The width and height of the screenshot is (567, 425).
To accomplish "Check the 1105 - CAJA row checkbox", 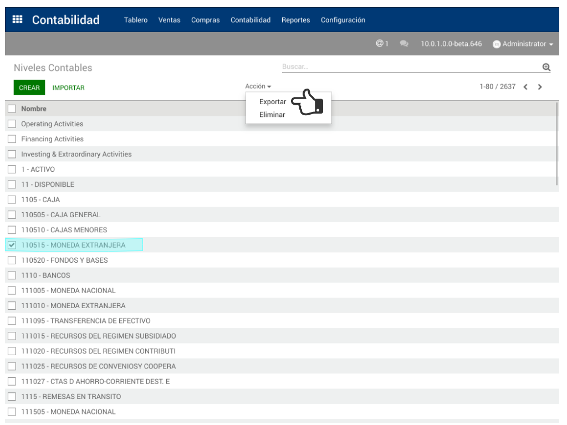I will (12, 199).
